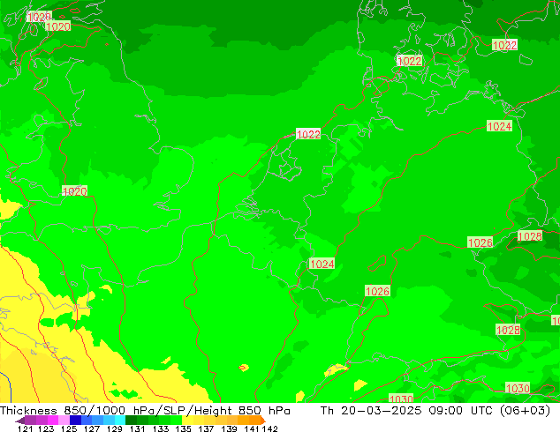Click the legend value 125
Viewport: 560px width, 432px height.
click(x=69, y=428)
